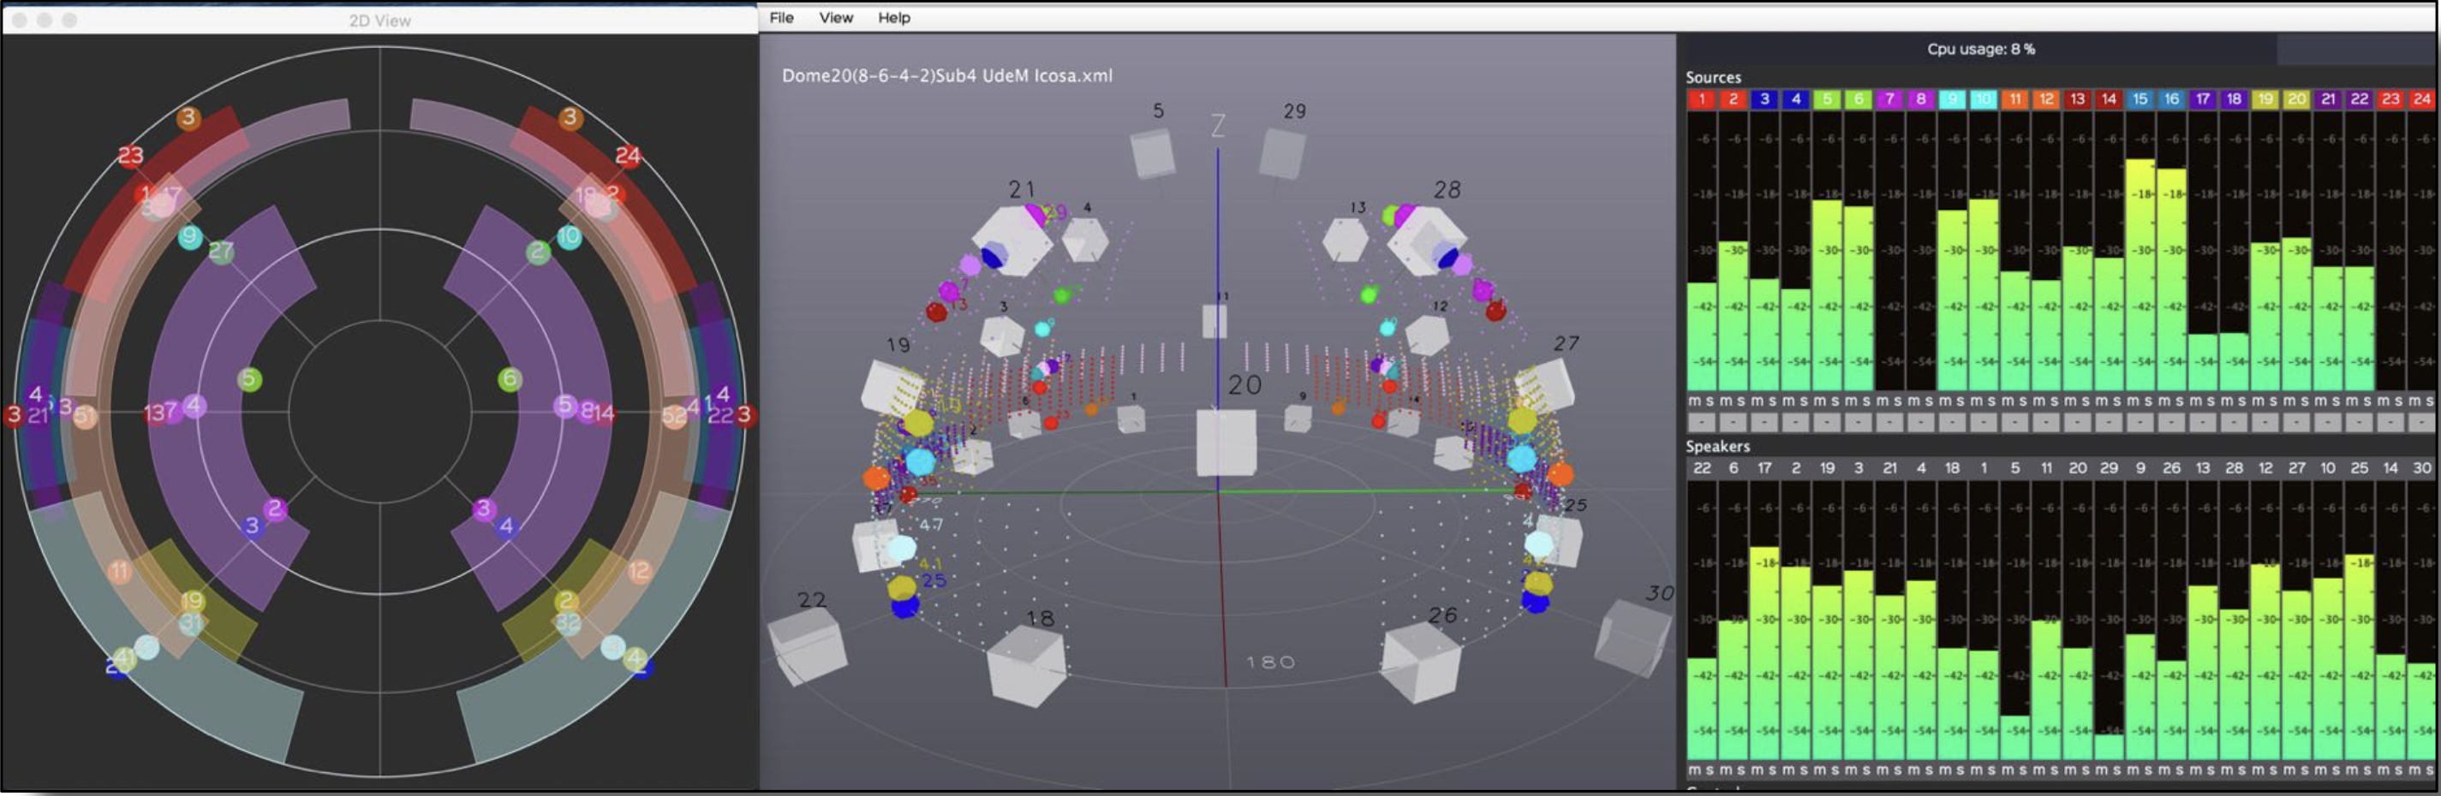
Task: Open direct-out selector under source 20
Action: (x=2296, y=422)
